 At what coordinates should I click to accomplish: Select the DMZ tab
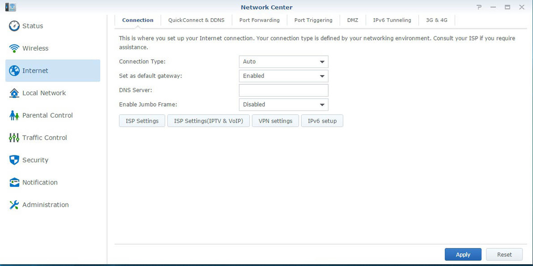tap(352, 20)
